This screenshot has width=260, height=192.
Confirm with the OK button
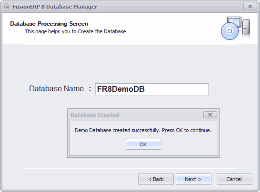click(x=143, y=144)
